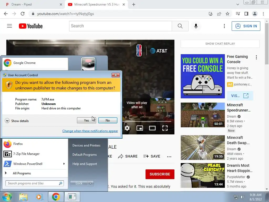The width and height of the screenshot is (269, 202).
Task: Search with voice microphone
Action: pyautogui.click(x=196, y=26)
